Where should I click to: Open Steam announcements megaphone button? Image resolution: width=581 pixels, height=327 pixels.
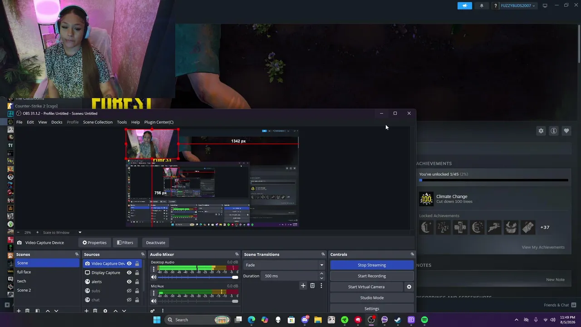[x=464, y=5]
